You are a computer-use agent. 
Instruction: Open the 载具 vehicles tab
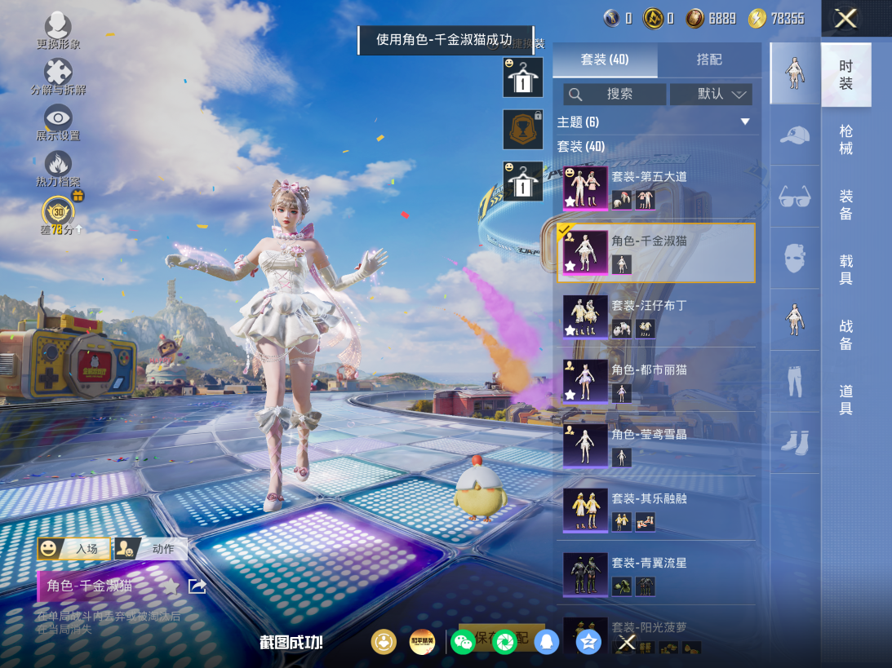(846, 270)
